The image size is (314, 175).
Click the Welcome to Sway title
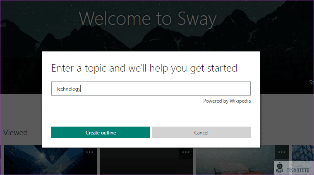[x=148, y=19]
